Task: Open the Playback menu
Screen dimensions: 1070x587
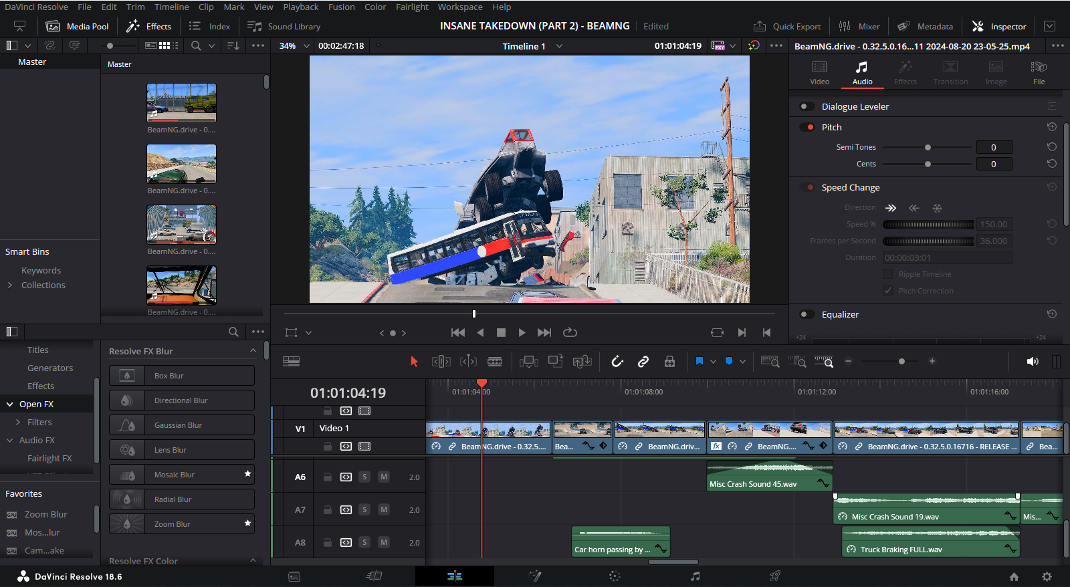Action: (300, 7)
